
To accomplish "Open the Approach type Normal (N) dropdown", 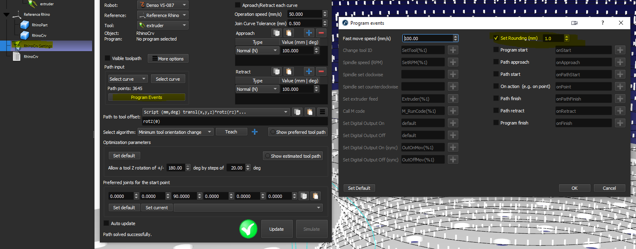I will coord(258,51).
